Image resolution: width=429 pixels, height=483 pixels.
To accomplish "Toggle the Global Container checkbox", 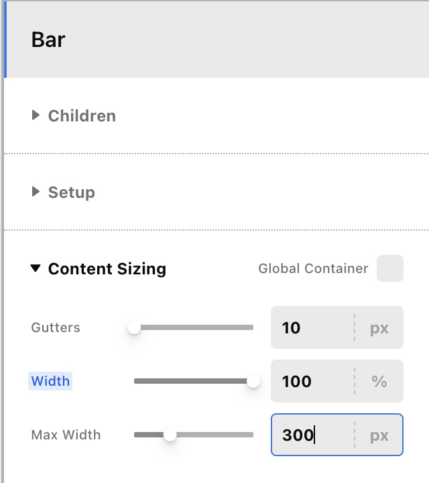I will pos(389,268).
